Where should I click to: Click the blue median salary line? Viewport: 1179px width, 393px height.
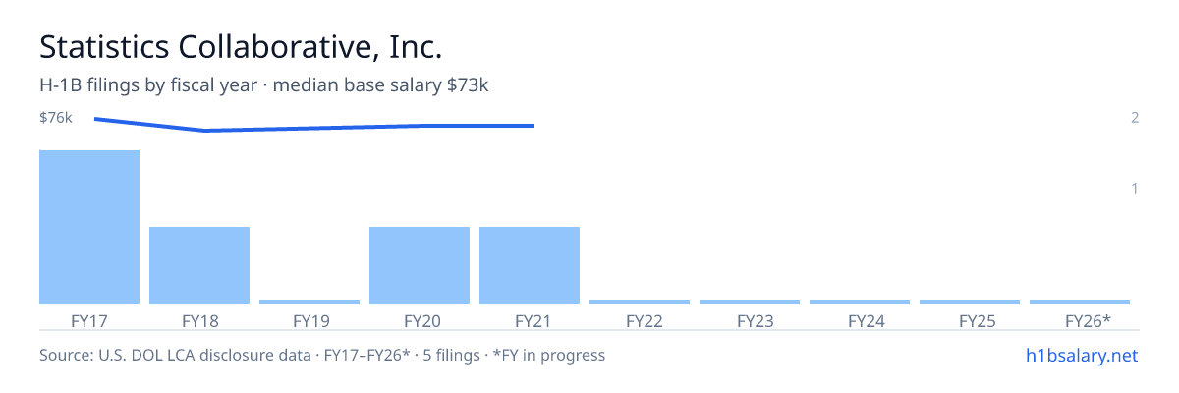click(x=314, y=126)
